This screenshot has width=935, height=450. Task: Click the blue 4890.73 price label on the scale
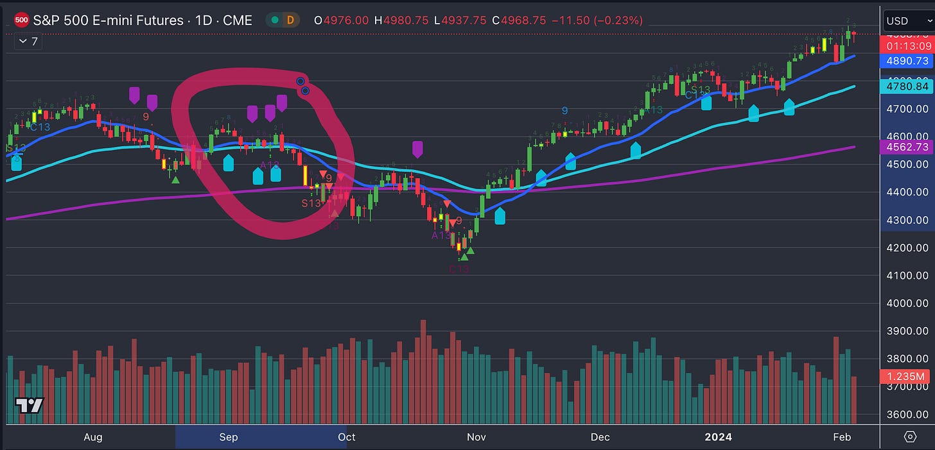(x=907, y=61)
